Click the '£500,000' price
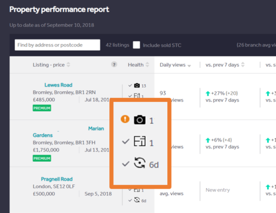This screenshot has height=213, width=276. tap(44, 194)
